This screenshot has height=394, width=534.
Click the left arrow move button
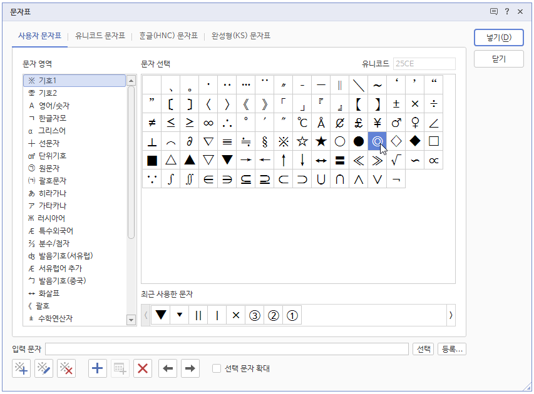(x=168, y=368)
